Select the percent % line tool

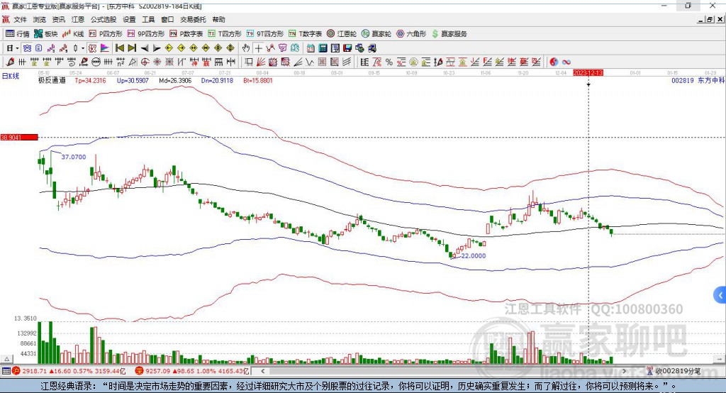click(389, 62)
